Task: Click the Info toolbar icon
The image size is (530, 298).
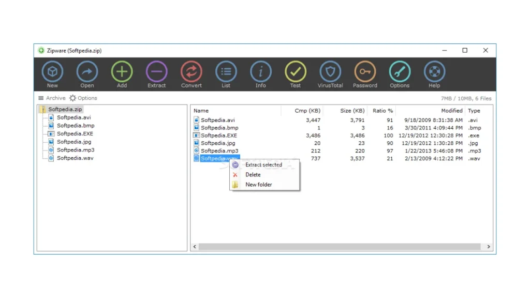Action: click(261, 71)
